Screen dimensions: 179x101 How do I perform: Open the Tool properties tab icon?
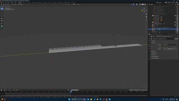(x=149, y=37)
